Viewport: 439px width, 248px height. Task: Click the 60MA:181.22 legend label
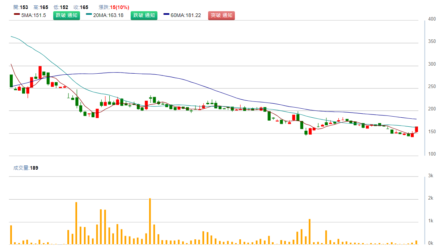click(186, 15)
